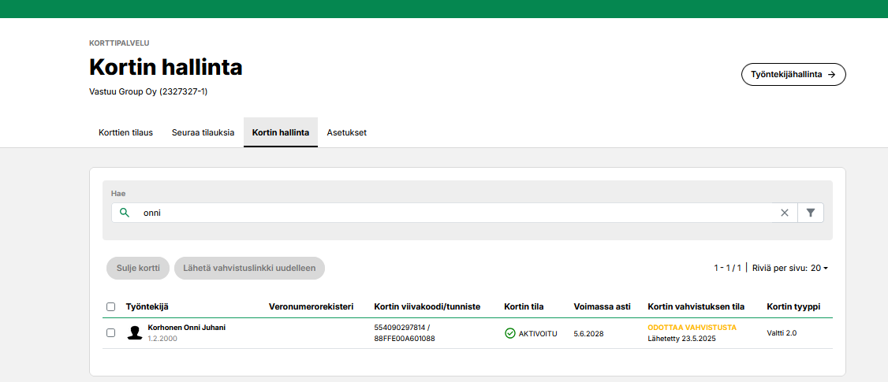888x382 pixels.
Task: Open Korhonen Onni Juhani employee name
Action: pos(187,328)
